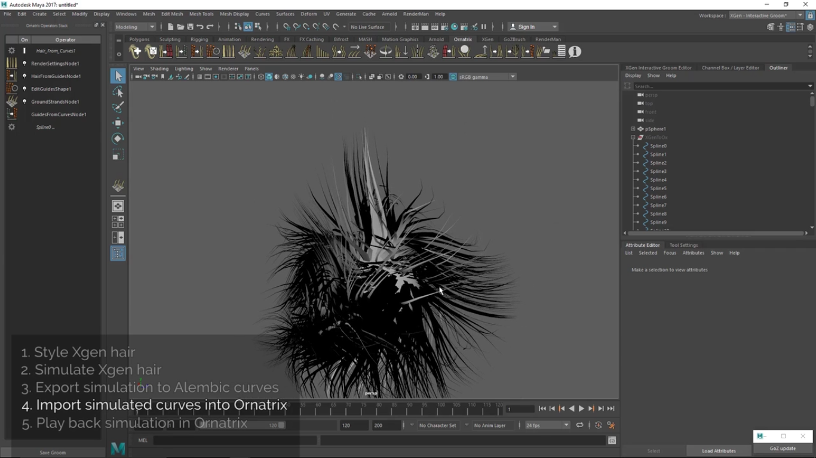Switch to the XGen shelf tab

pyautogui.click(x=487, y=39)
